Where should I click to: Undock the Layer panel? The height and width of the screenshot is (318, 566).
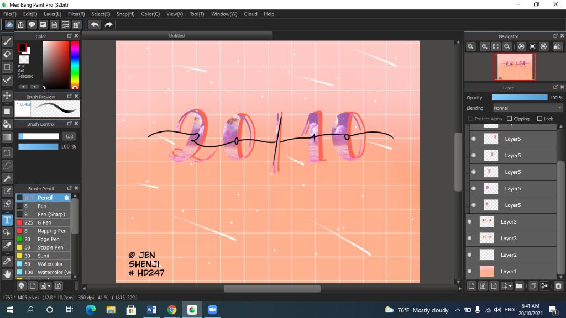point(555,87)
